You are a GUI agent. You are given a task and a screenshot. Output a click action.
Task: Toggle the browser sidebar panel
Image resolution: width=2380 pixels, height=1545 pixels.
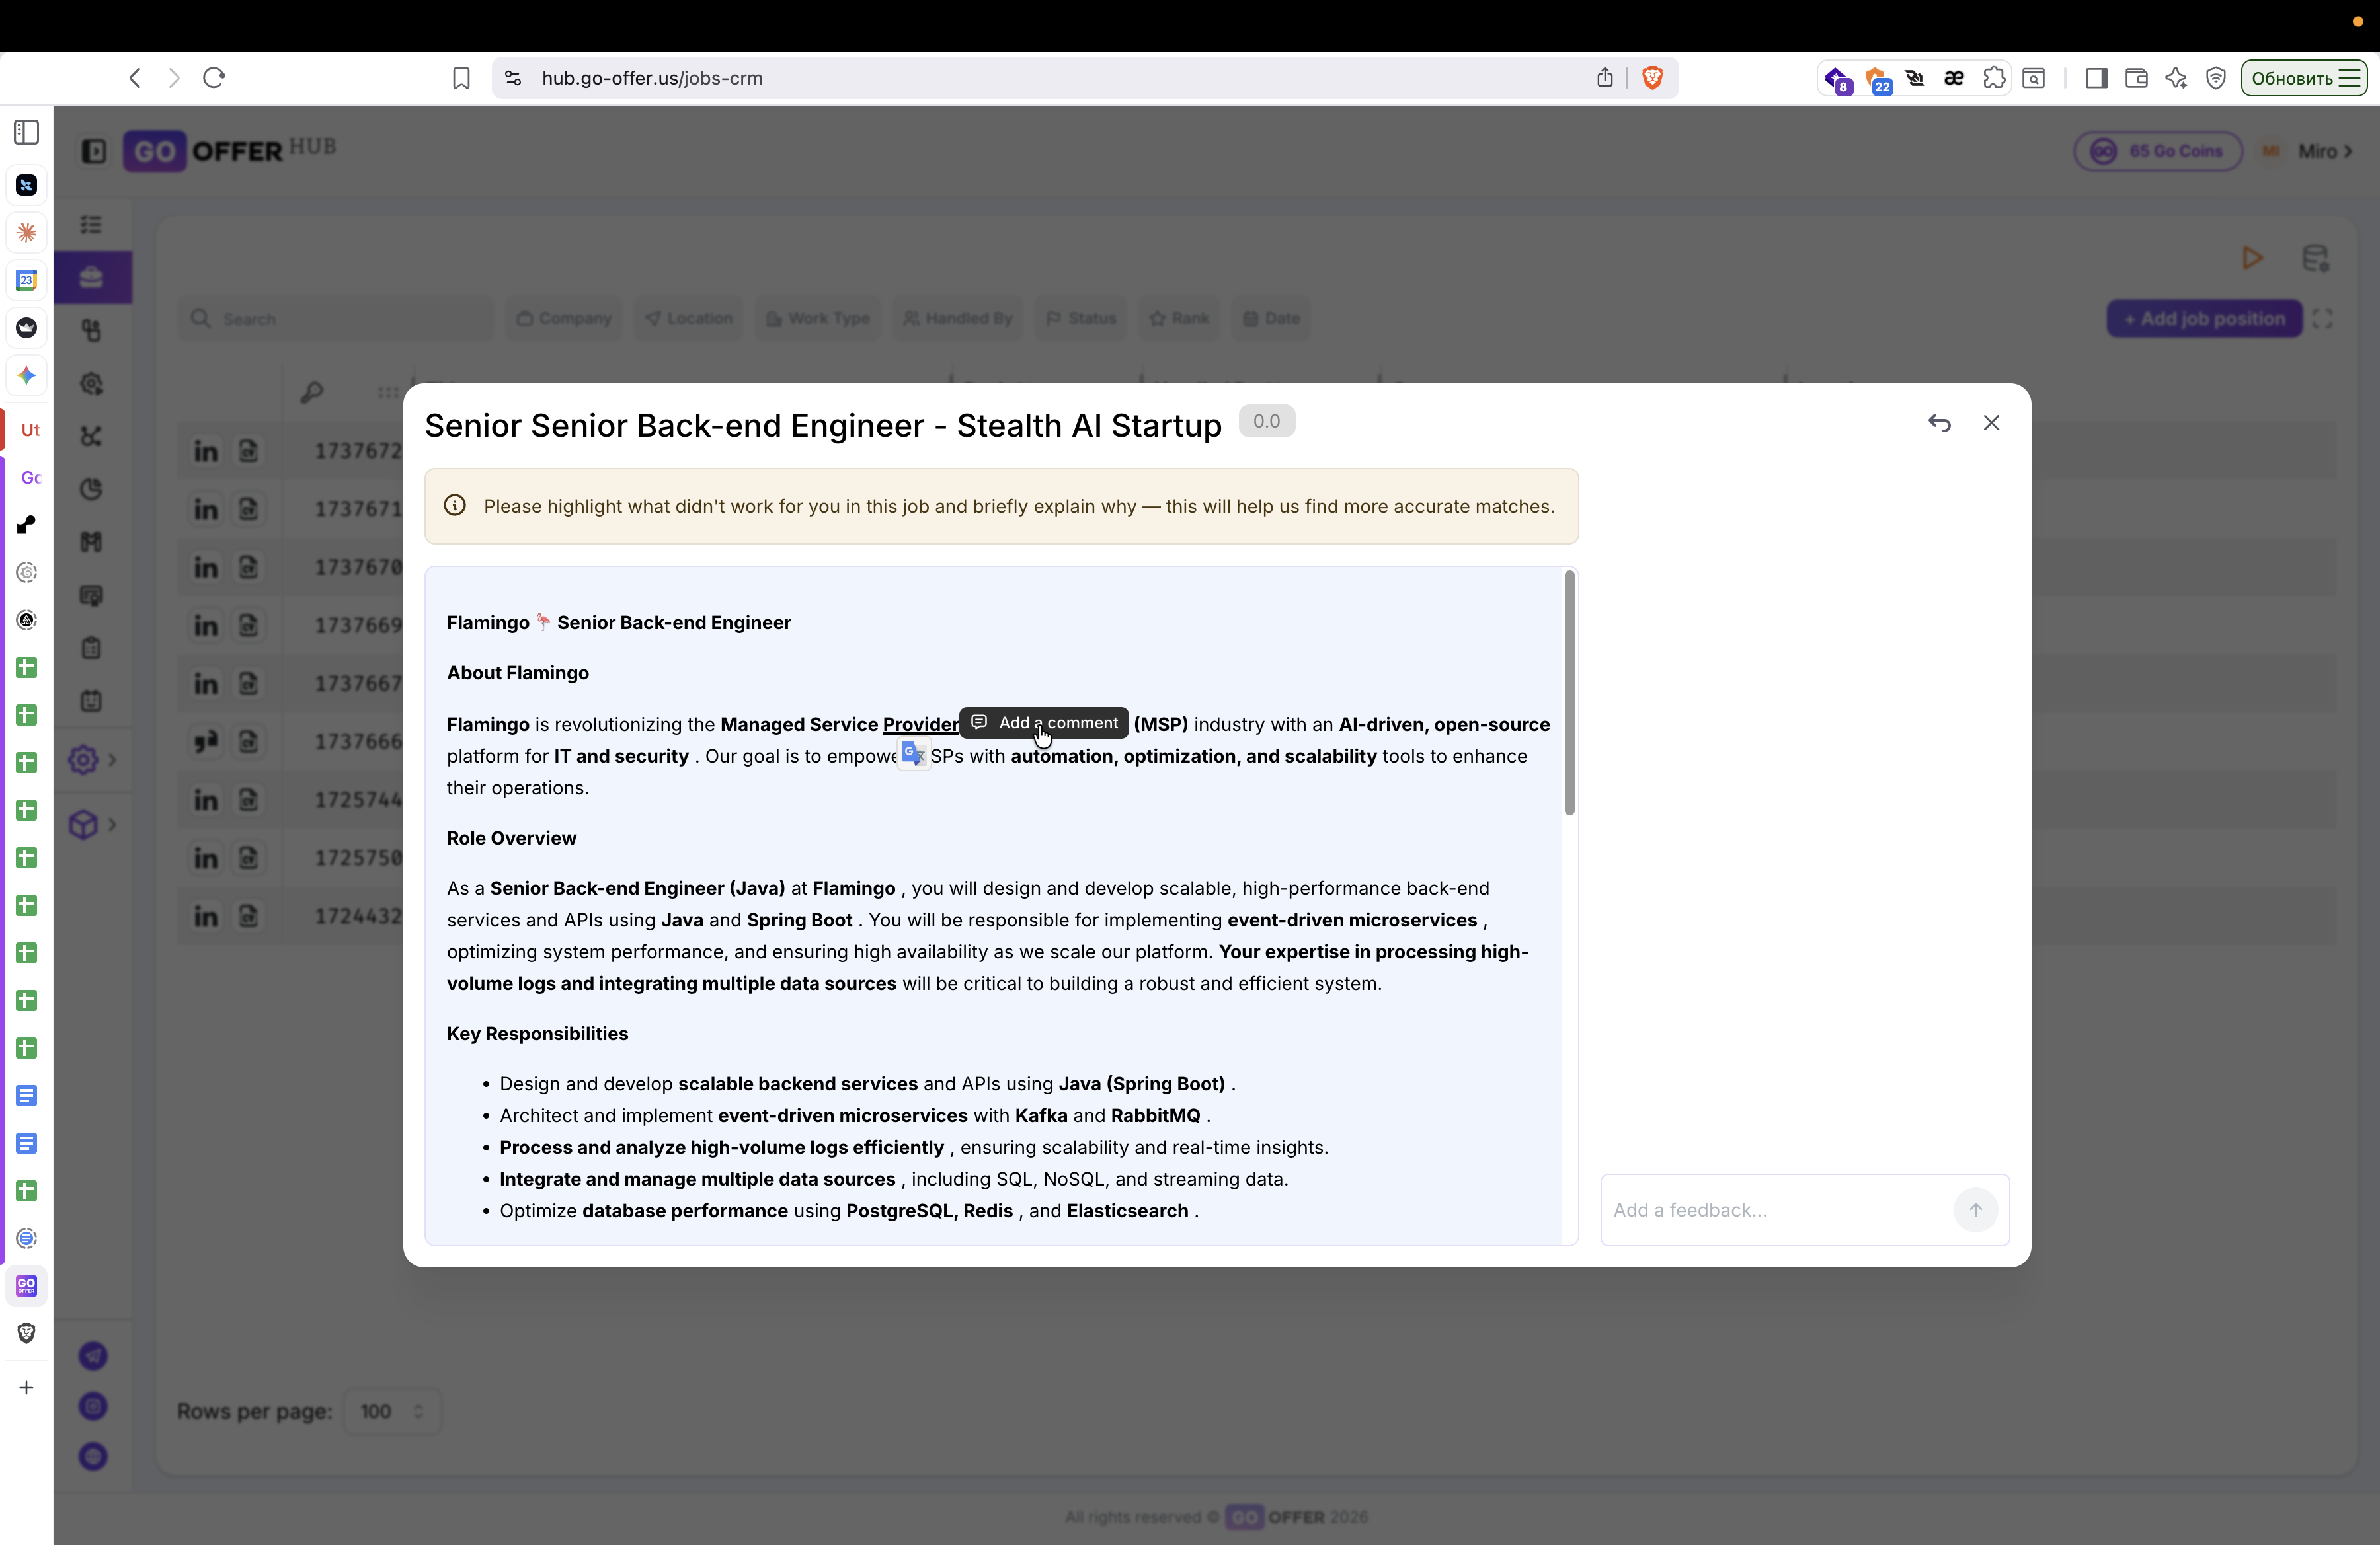click(x=2096, y=78)
